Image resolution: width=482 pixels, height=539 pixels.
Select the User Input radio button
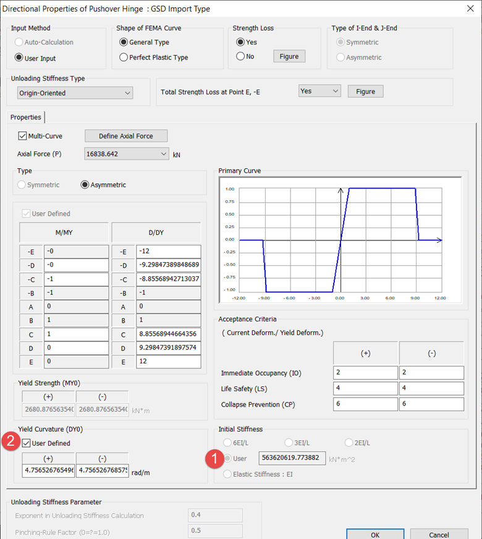pos(19,58)
